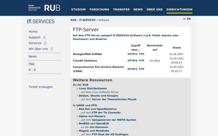This screenshot has height=136, width=218.
Task: Click Ticket erzeugen
Action: [x=41, y=87]
